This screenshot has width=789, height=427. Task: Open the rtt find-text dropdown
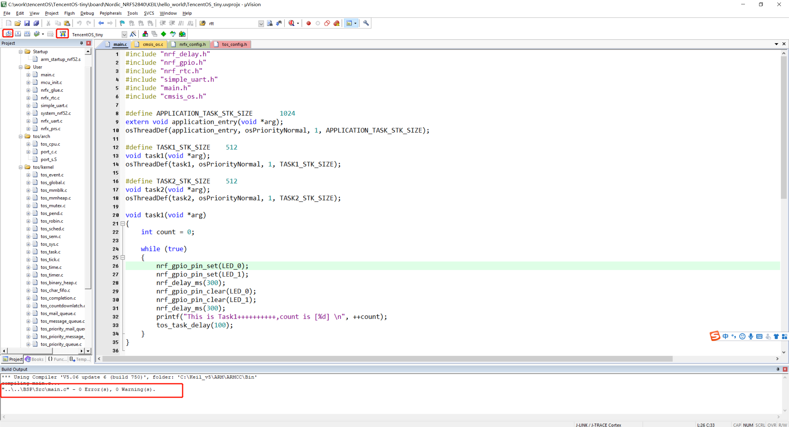coord(261,23)
